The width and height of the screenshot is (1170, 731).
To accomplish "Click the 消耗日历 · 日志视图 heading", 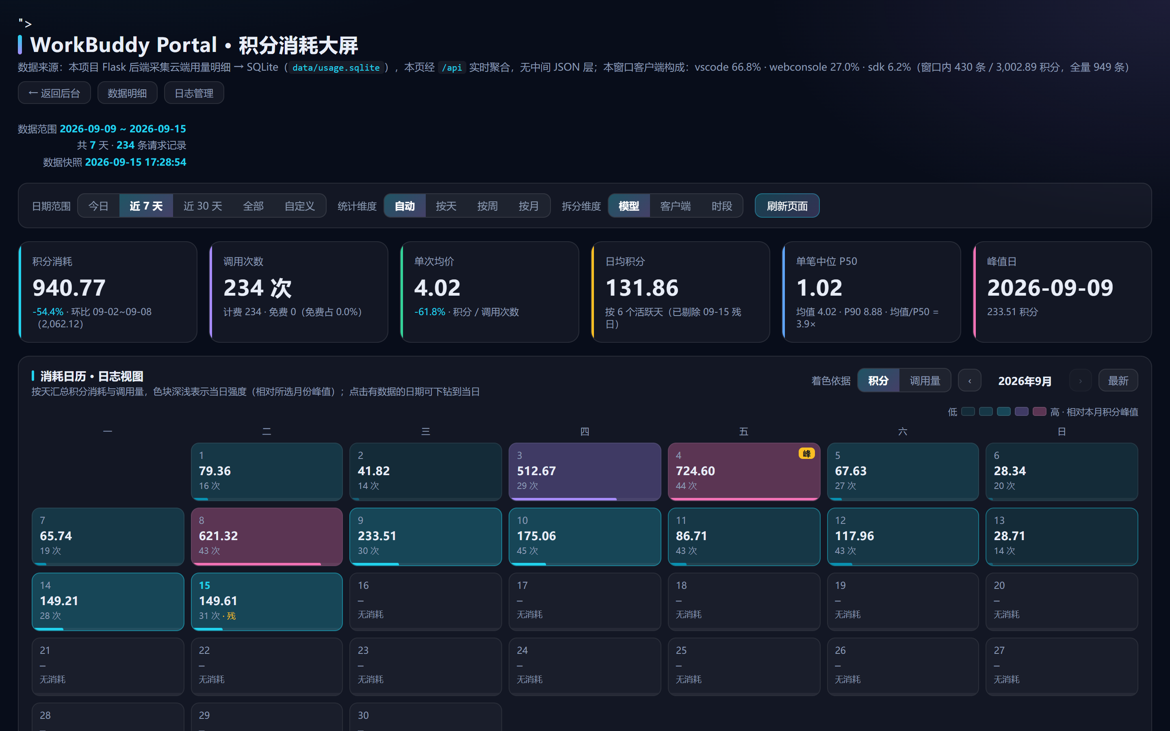I will coord(92,376).
